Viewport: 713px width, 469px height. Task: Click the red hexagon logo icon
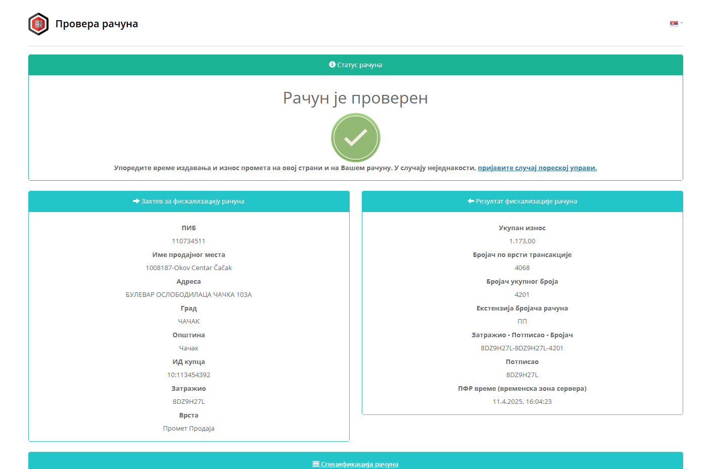pyautogui.click(x=38, y=24)
